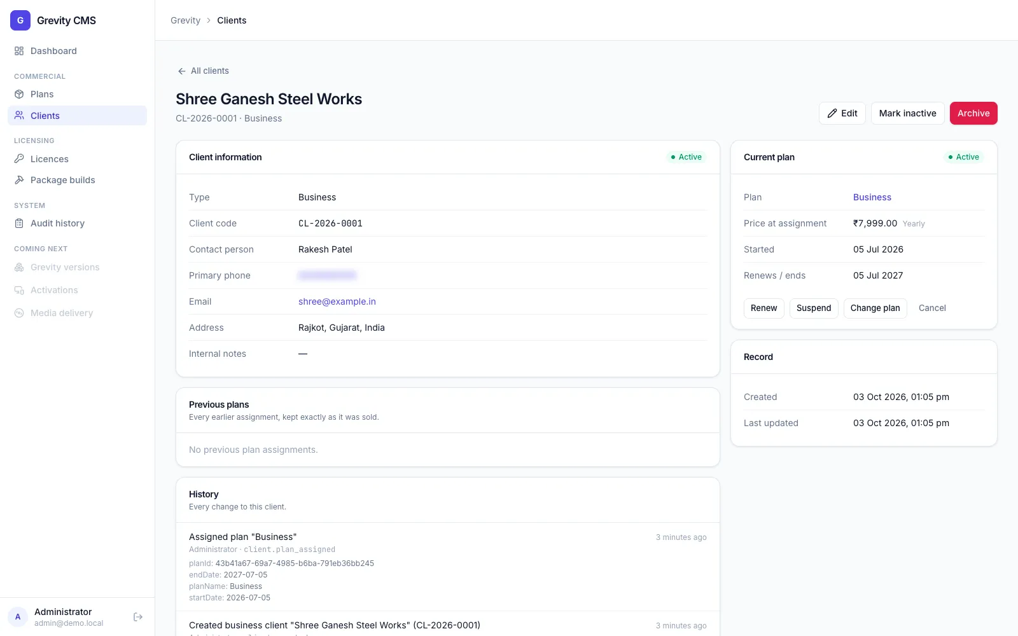Open Package builds section
The height and width of the screenshot is (636, 1018).
(x=77, y=180)
